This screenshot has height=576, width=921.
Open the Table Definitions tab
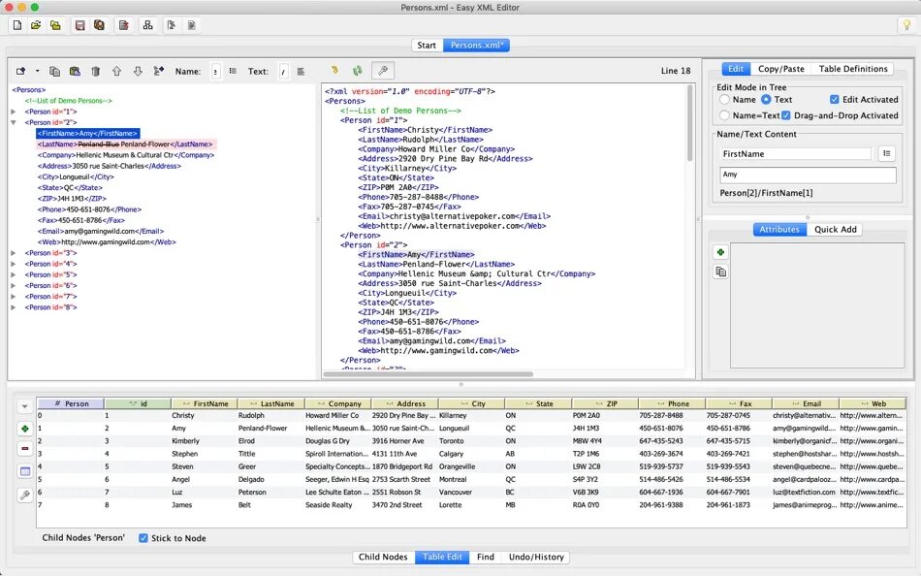click(x=853, y=69)
